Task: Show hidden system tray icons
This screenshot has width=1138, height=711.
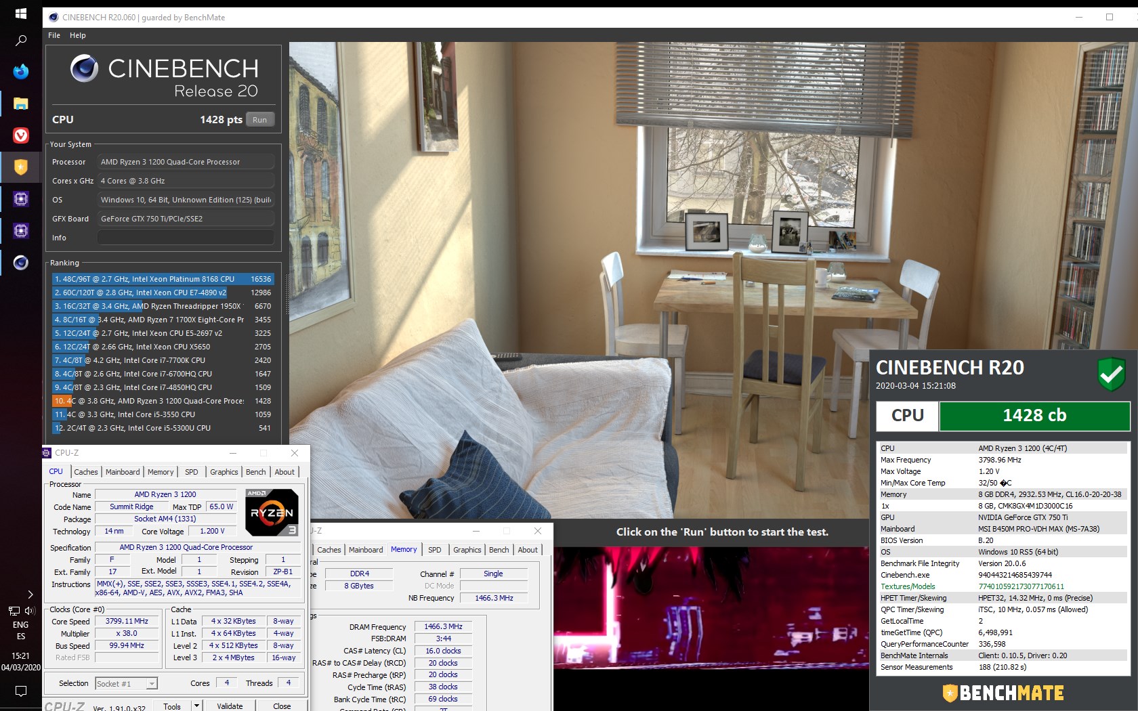Action: pyautogui.click(x=30, y=595)
